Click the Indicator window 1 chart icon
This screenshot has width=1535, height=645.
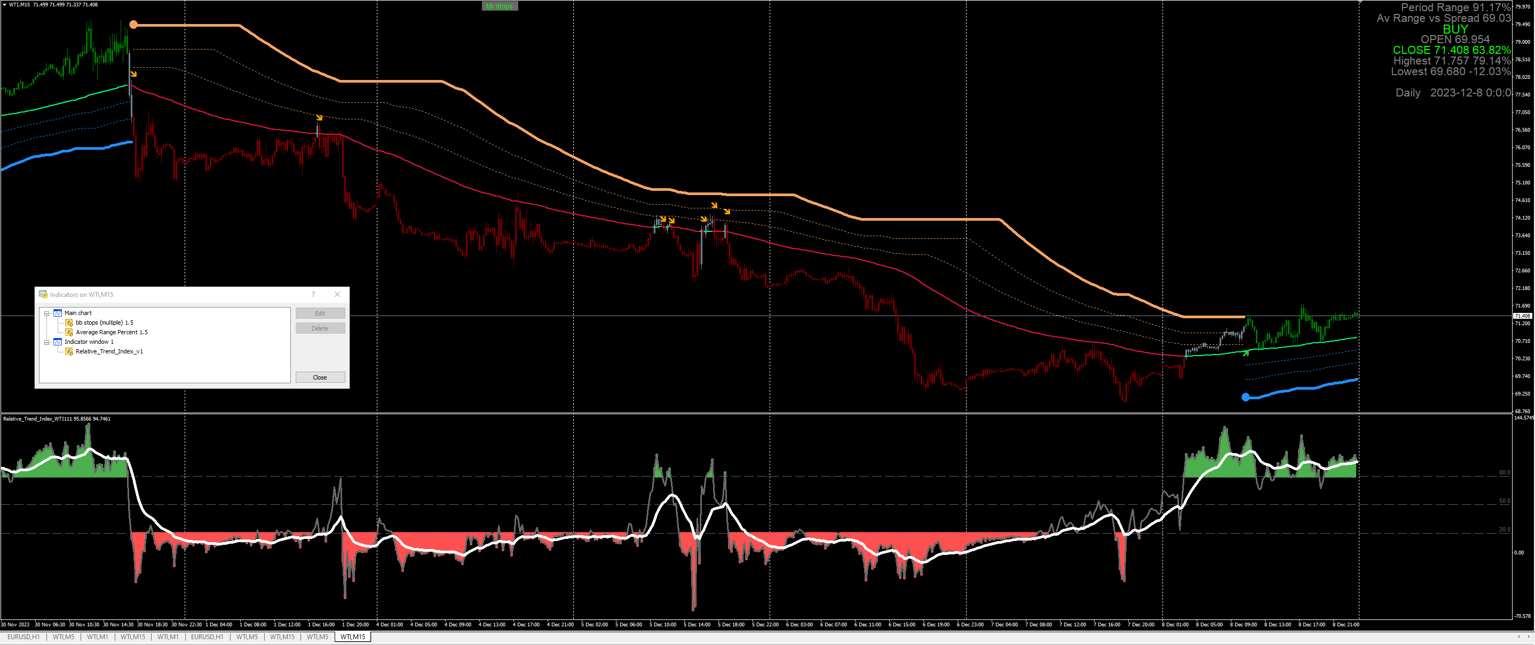tap(58, 342)
